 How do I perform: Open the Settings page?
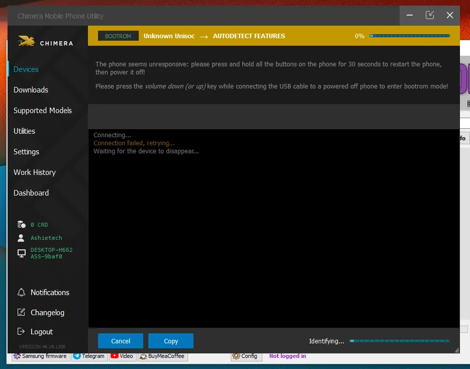[26, 152]
